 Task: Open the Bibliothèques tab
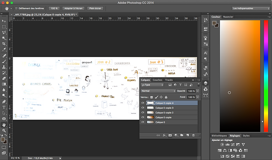click(x=219, y=136)
